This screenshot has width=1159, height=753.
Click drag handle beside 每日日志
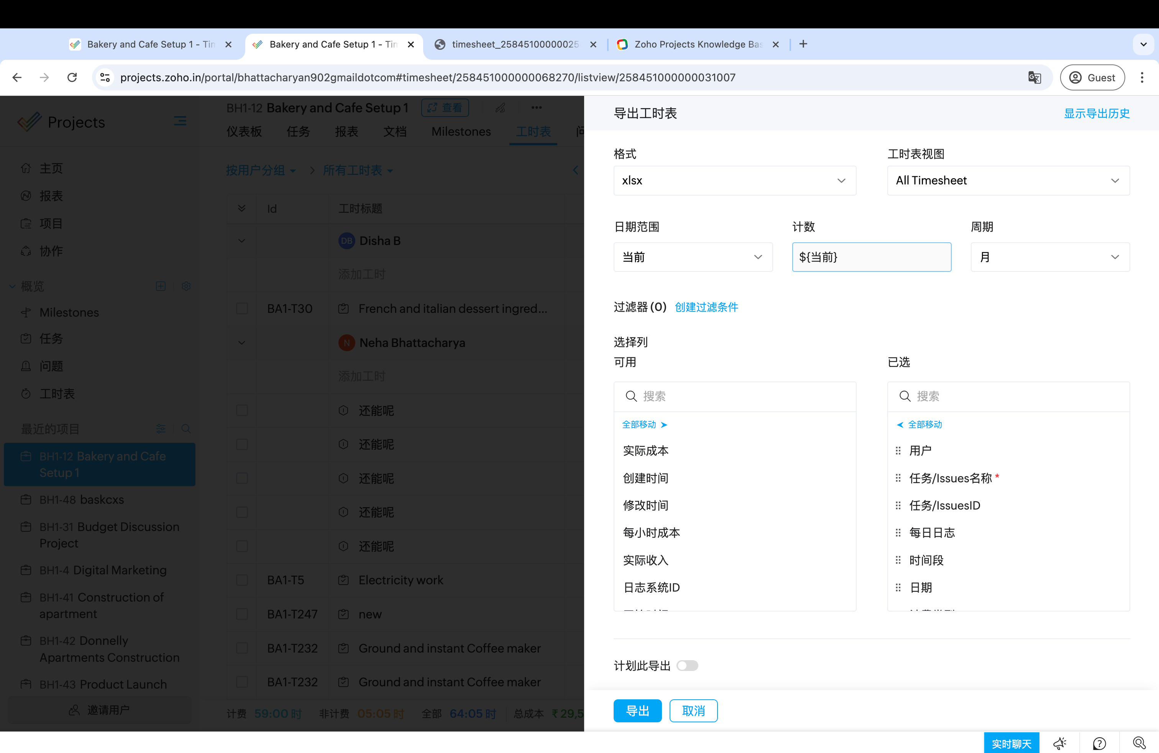898,533
